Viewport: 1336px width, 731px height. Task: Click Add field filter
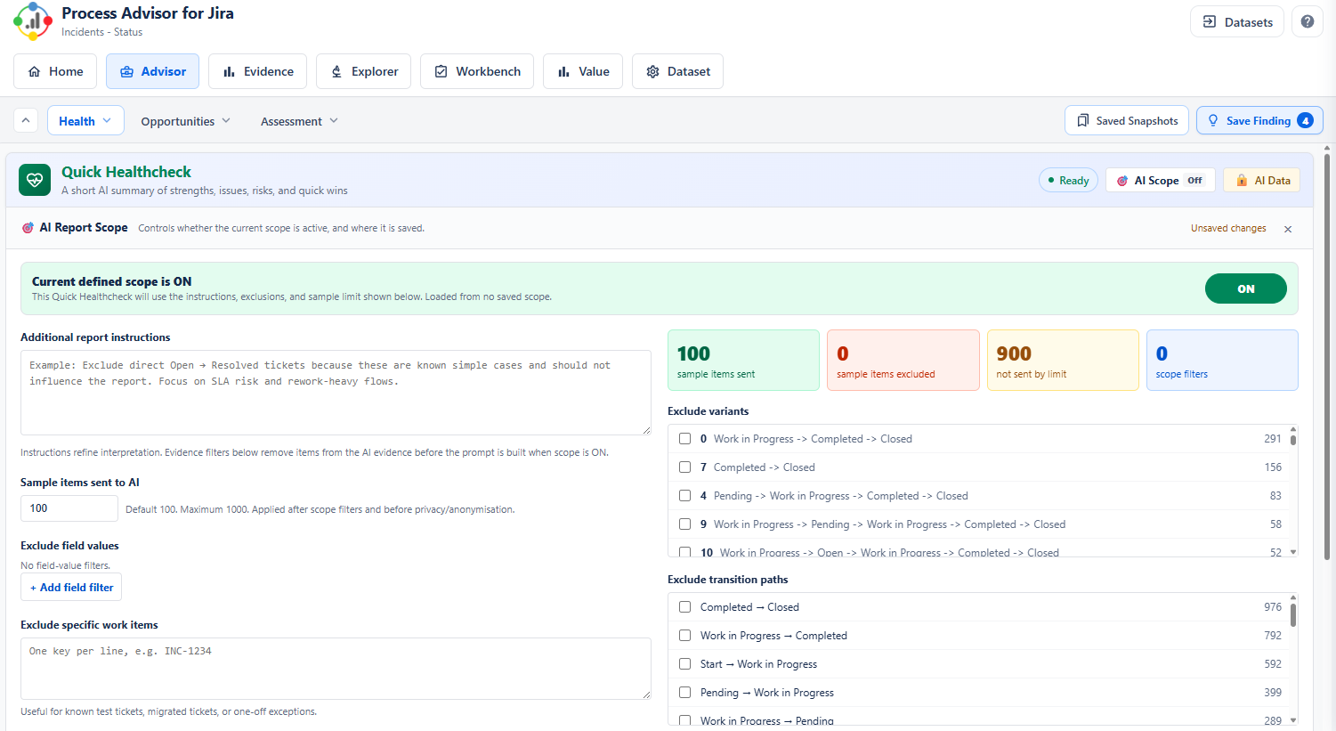(x=71, y=588)
